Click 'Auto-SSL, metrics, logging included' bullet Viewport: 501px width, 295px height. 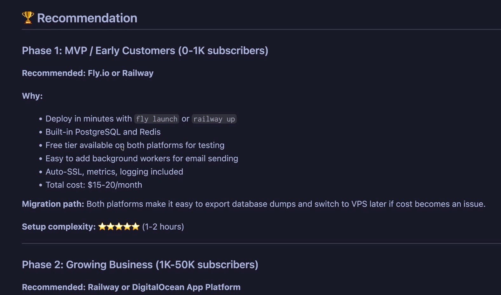pyautogui.click(x=114, y=172)
